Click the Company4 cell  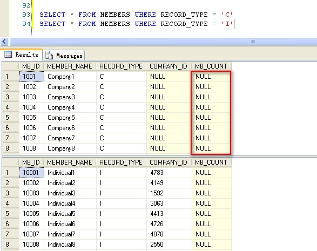click(70, 107)
